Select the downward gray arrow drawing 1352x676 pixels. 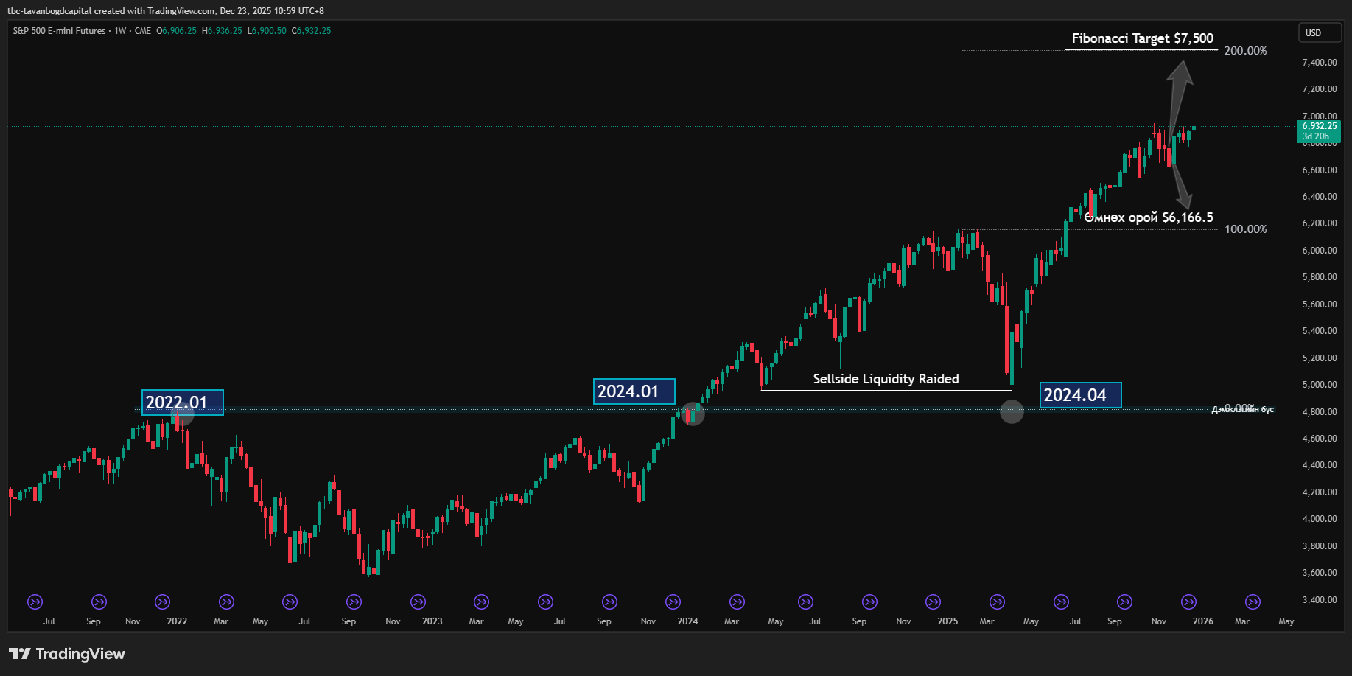(1180, 187)
